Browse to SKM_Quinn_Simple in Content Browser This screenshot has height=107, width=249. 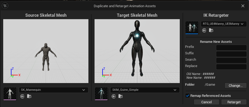[x=121, y=96]
